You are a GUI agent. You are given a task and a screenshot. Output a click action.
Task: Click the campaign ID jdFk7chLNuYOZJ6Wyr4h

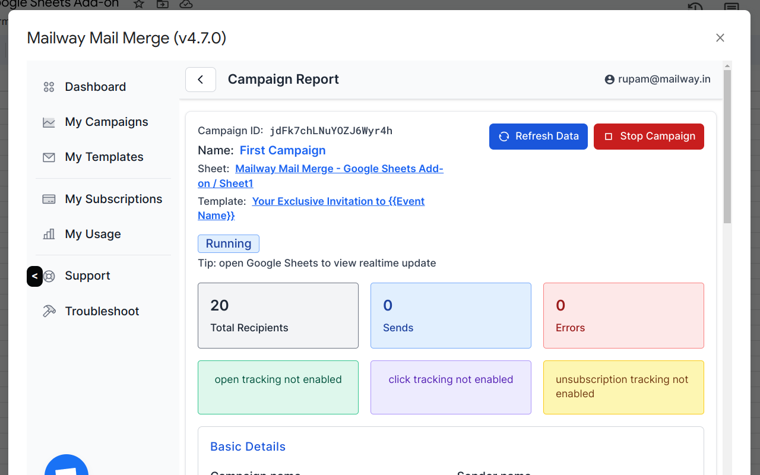[x=331, y=131]
